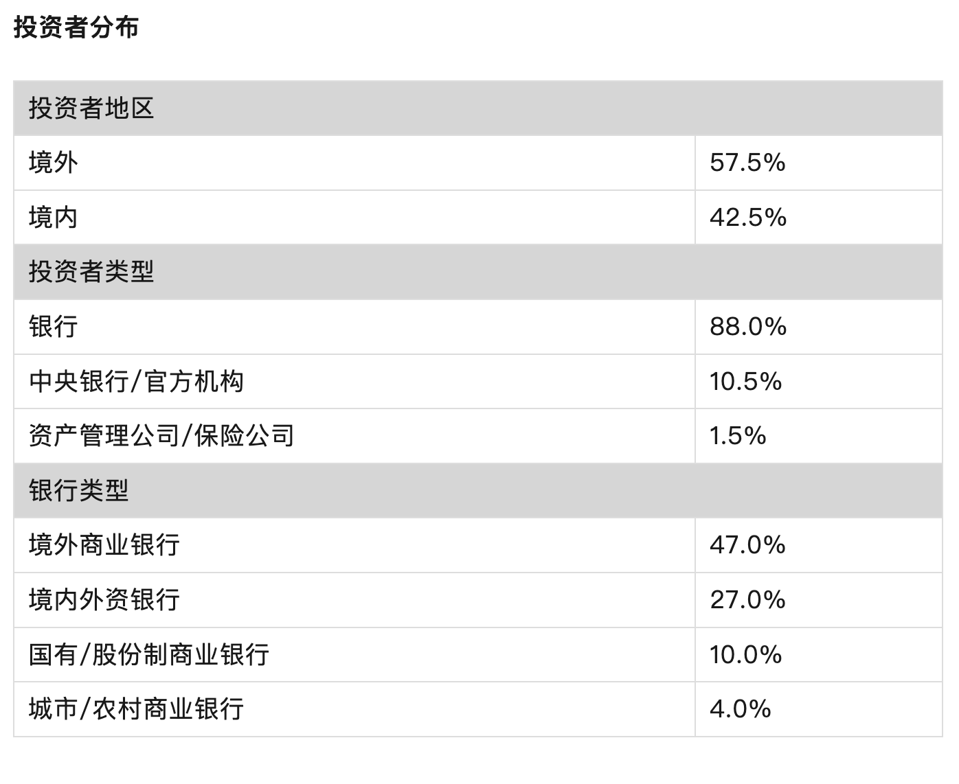Select the 投资者类型 section header row

pyautogui.click(x=91, y=272)
